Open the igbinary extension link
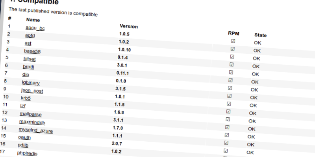 click(30, 83)
